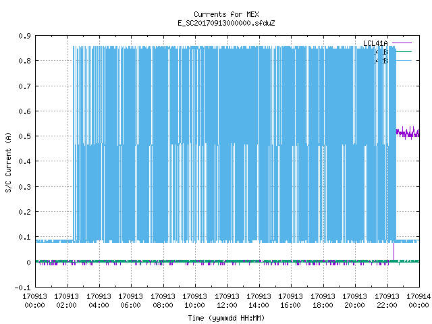The width and height of the screenshot is (432, 324).
Task: Click the purple legend line sample
Action: [x=402, y=43]
